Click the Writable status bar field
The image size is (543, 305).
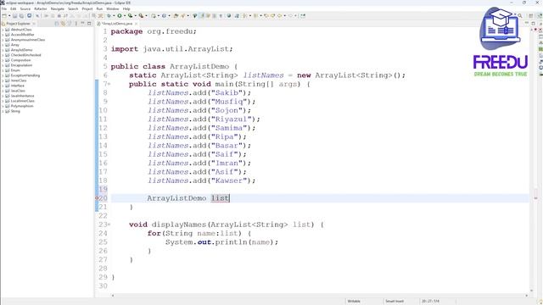[x=354, y=302]
